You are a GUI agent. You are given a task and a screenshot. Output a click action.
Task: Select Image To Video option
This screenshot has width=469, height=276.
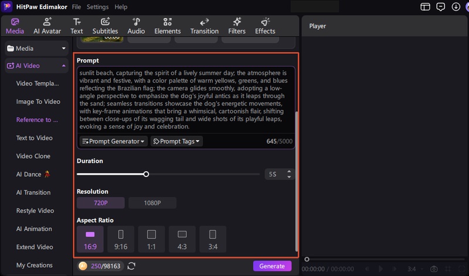[38, 101]
